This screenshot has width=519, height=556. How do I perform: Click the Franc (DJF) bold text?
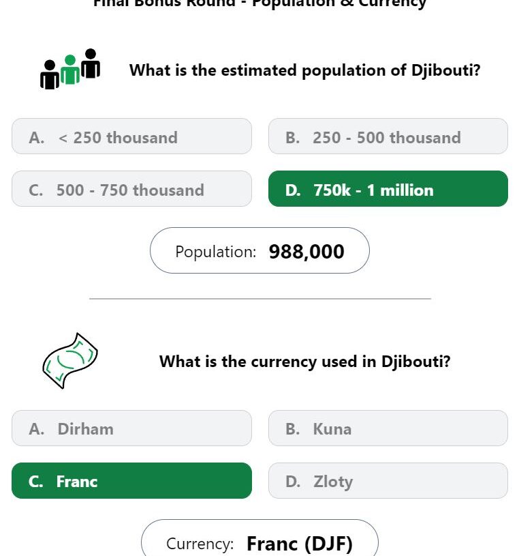pos(300,544)
